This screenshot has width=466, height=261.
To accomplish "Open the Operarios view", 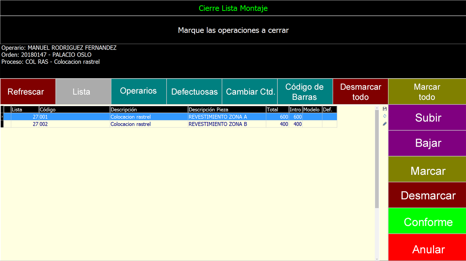I will pos(139,91).
